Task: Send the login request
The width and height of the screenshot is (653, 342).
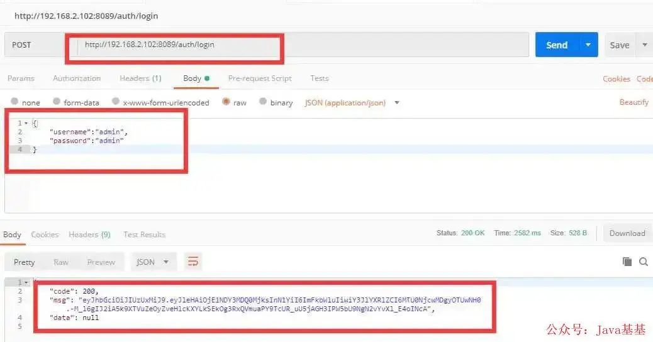Action: 557,45
